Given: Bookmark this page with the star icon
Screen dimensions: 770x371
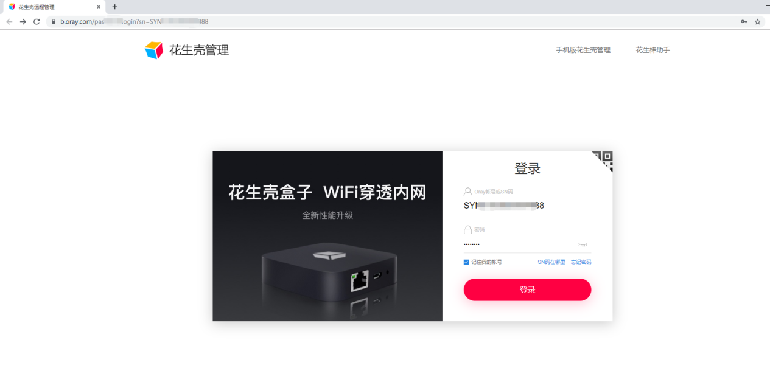Looking at the screenshot, I should pos(758,21).
